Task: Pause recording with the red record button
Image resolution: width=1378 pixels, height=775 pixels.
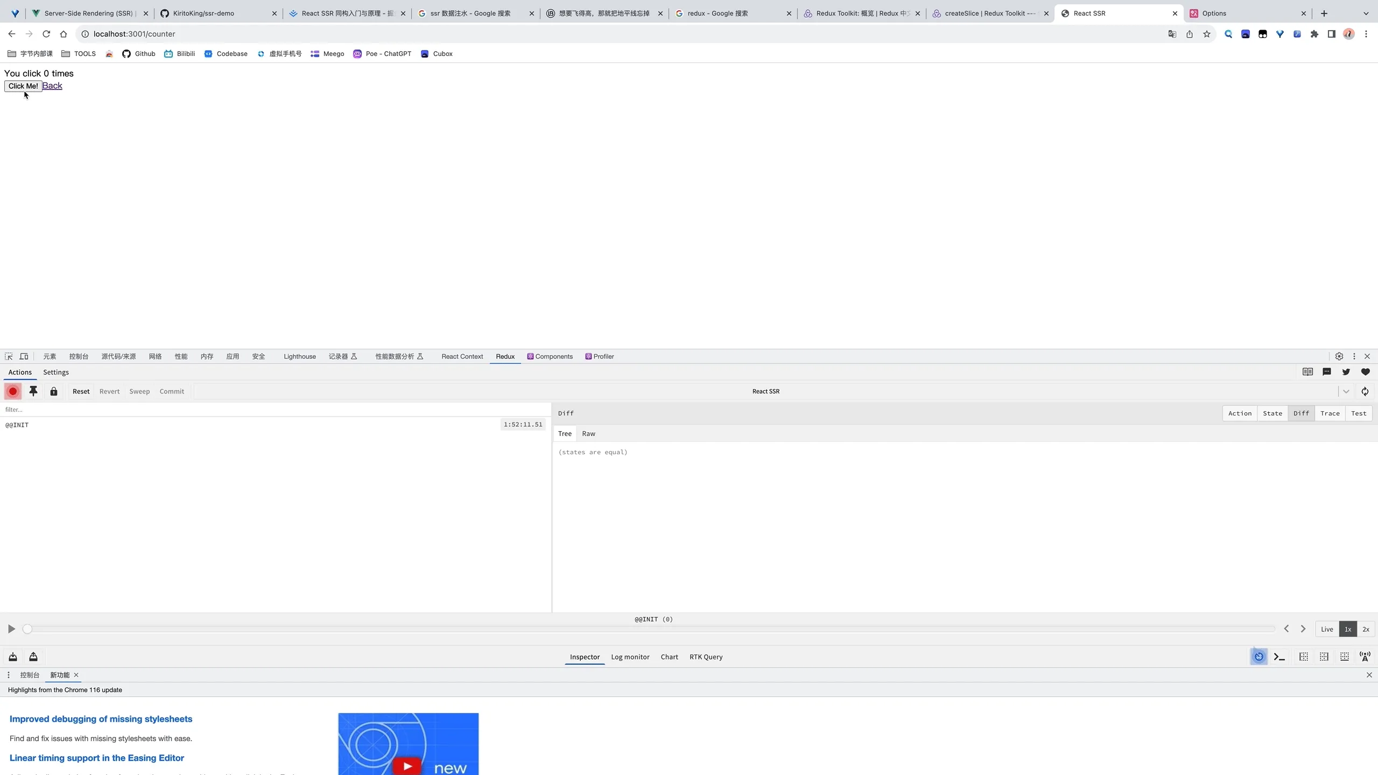Action: tap(13, 391)
